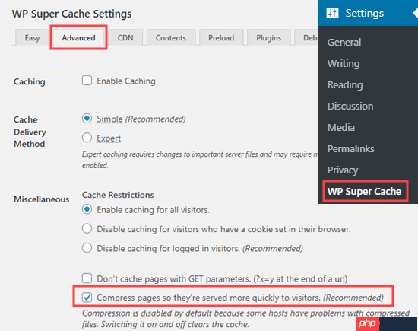The image size is (418, 331).
Task: Select Expert cache delivery method
Action: 87,138
